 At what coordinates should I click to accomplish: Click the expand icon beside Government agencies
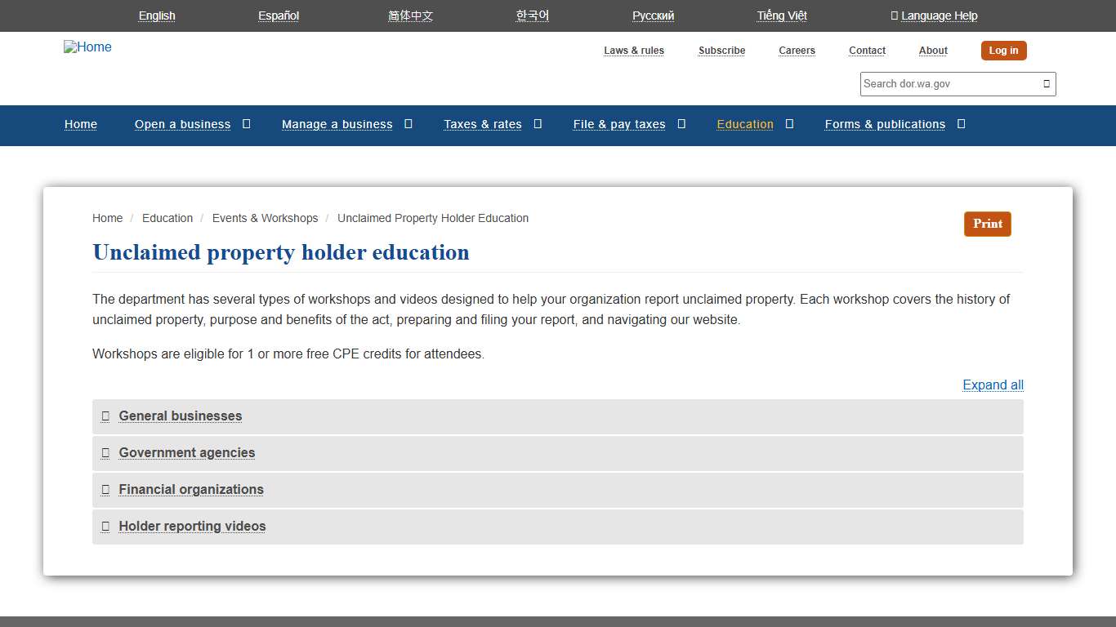pos(105,453)
